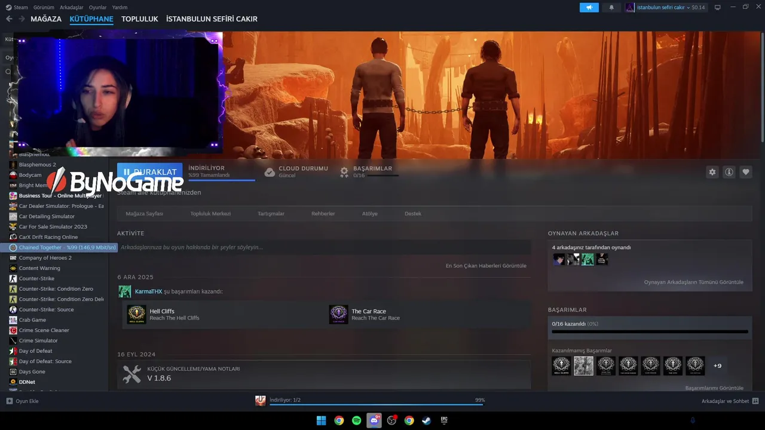Select Blasphemous 2 in the library list
765x430 pixels.
[x=37, y=165]
